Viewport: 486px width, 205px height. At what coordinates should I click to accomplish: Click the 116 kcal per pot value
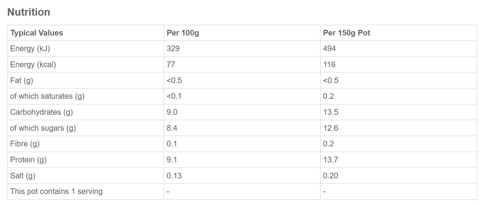pos(329,65)
